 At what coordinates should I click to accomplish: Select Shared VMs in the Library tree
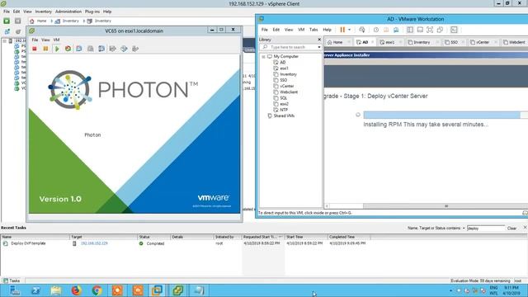(284, 115)
